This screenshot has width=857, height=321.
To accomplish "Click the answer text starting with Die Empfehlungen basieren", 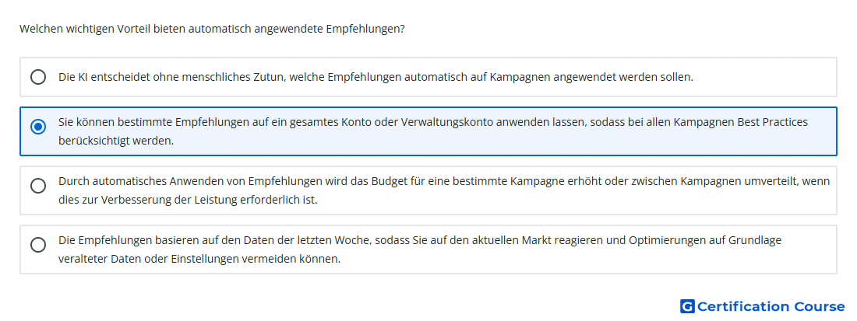I will (x=420, y=249).
